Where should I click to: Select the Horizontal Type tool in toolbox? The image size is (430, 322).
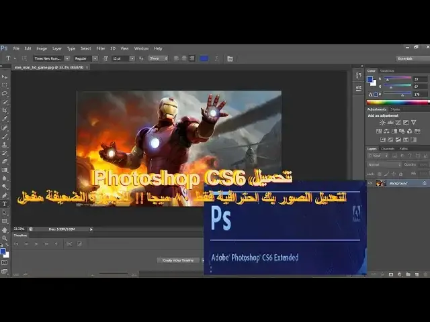coord(5,204)
